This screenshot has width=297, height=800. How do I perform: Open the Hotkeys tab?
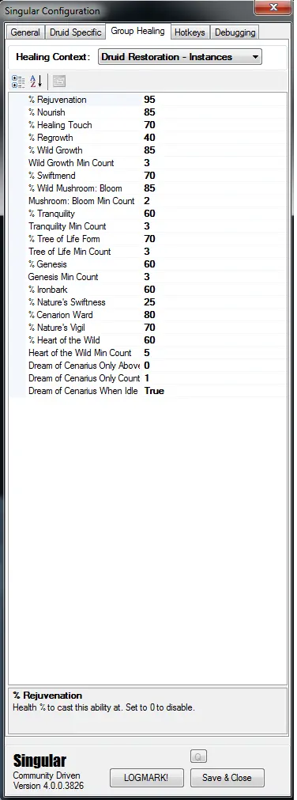tap(190, 32)
